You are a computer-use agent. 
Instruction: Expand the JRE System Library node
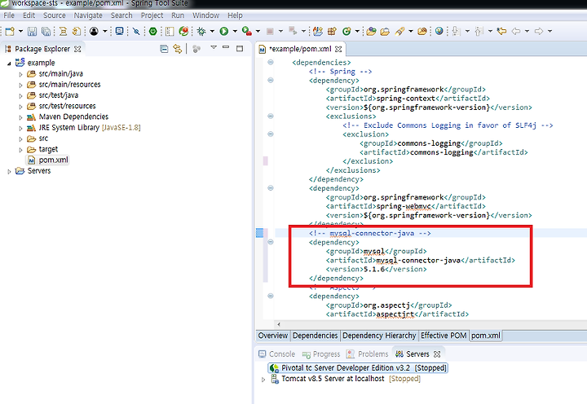coord(20,129)
